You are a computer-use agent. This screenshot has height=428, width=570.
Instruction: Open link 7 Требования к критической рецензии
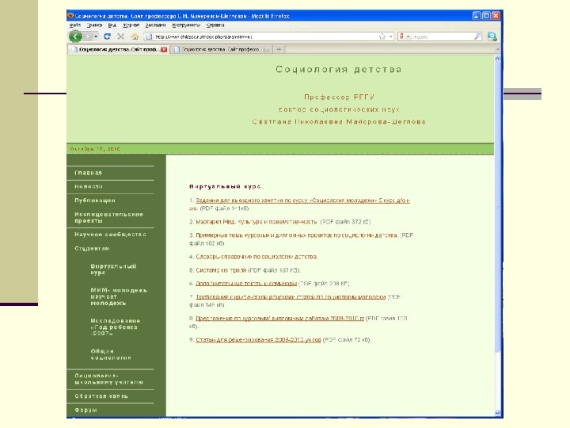pos(291,297)
